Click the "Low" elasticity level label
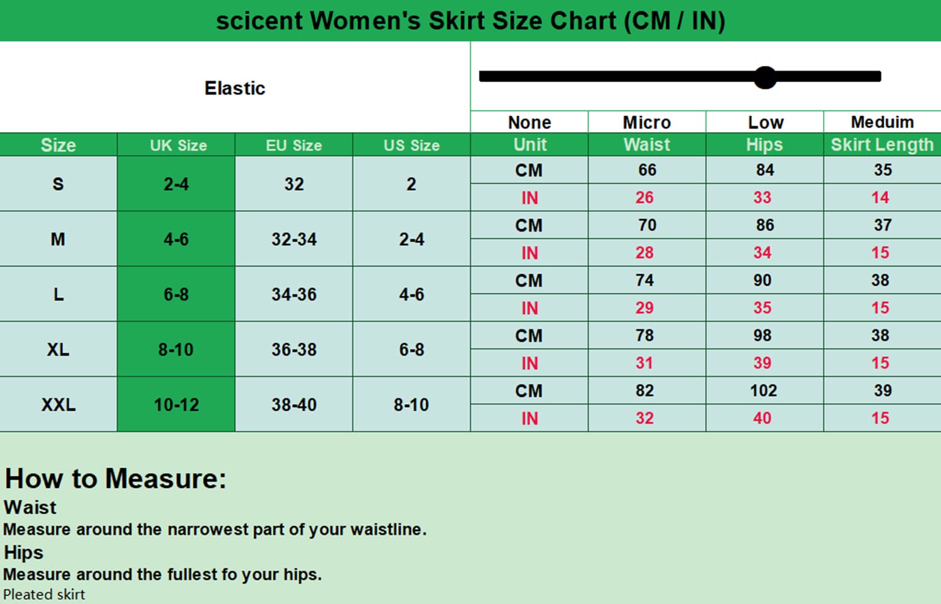This screenshot has width=941, height=604. [765, 123]
